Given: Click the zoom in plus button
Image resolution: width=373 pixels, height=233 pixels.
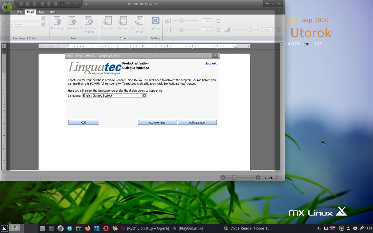Looking at the screenshot, I should (x=258, y=177).
